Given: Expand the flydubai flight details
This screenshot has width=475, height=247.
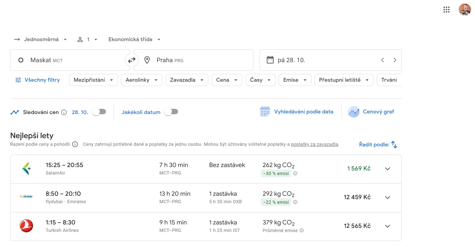Looking at the screenshot, I should tap(387, 197).
